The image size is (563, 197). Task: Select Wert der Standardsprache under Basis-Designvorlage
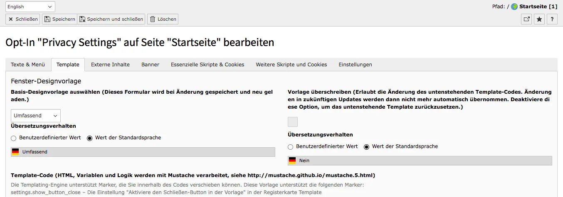click(x=89, y=138)
